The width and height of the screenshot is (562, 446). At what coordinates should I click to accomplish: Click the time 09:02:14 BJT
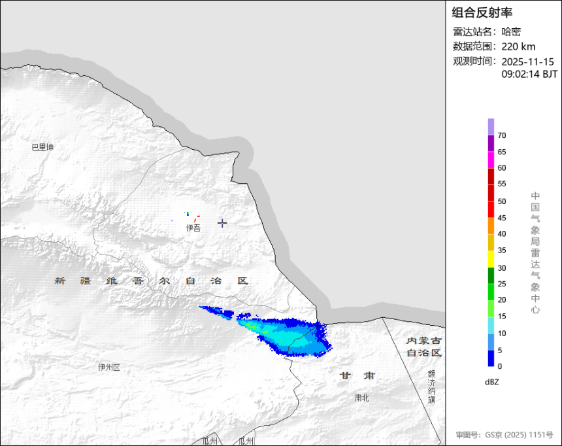click(x=529, y=74)
